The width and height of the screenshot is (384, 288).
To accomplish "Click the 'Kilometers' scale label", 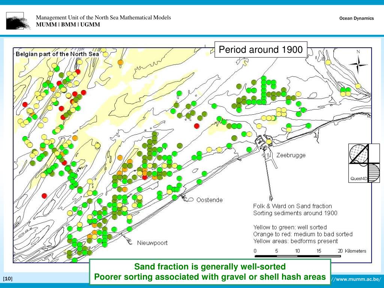I will click(x=355, y=251).
